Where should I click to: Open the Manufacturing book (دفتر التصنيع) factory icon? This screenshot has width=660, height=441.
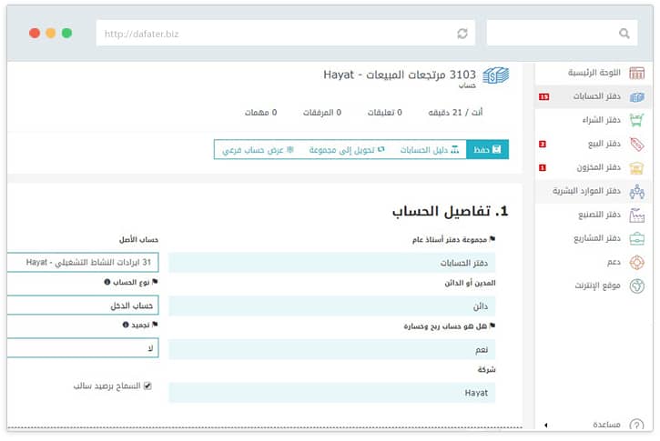[636, 215]
